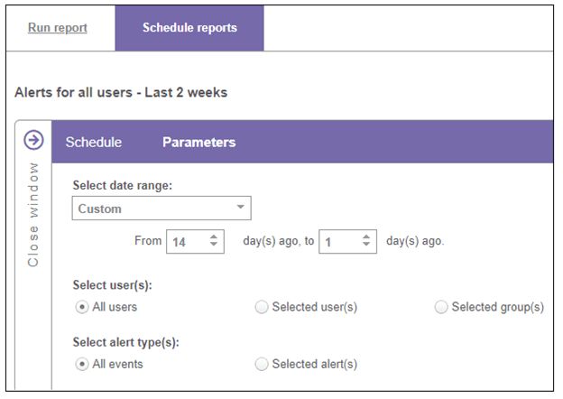Select the Schedule reports tab
The width and height of the screenshot is (563, 399).
tap(189, 28)
